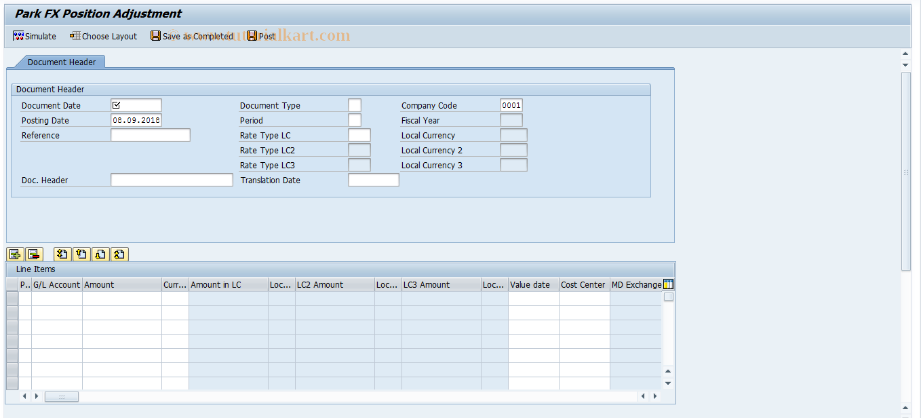
Task: Click the Cost Center column header
Action: point(585,284)
